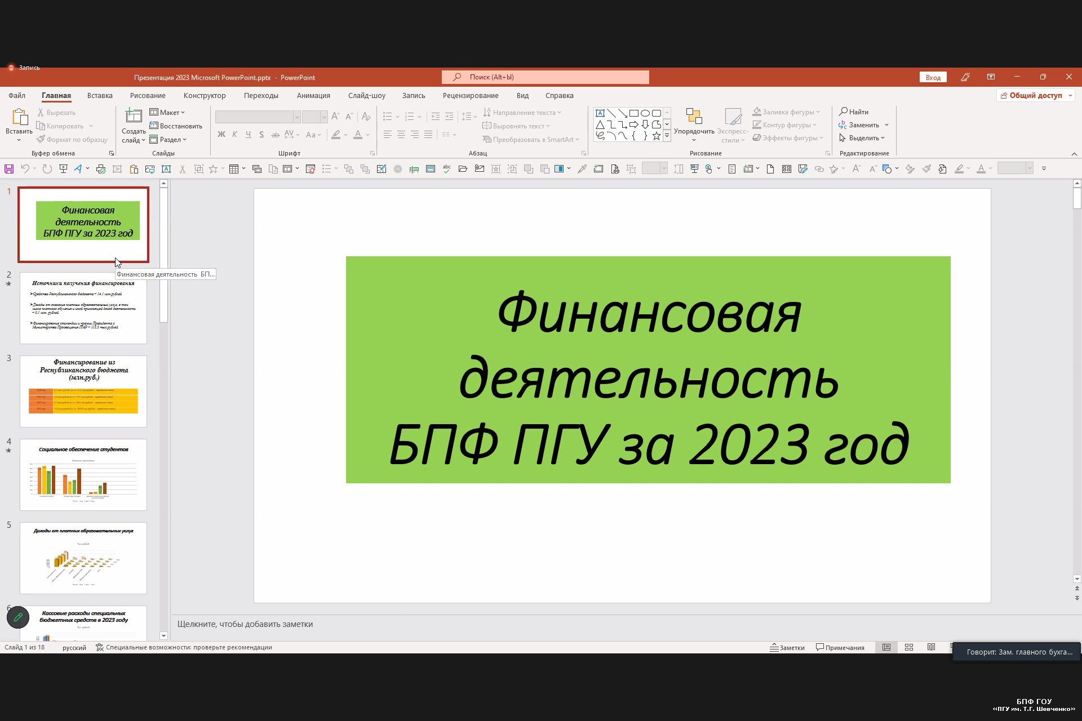
Task: Open the font size combo box dropdown
Action: point(323,117)
